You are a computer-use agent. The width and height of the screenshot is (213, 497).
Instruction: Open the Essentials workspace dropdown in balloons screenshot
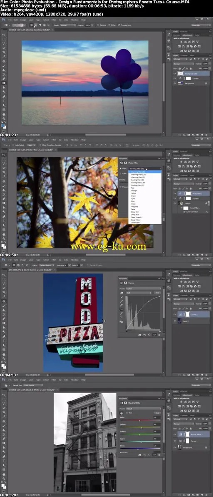click(201, 25)
